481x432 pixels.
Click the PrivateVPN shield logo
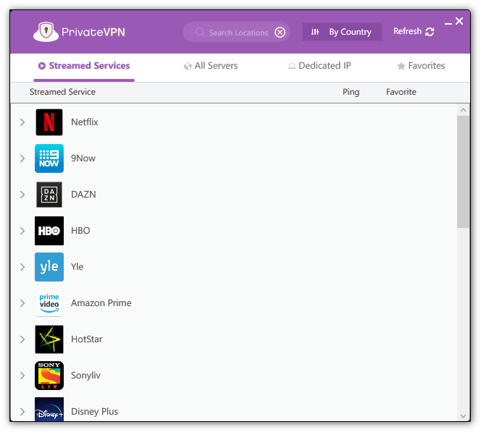point(46,32)
